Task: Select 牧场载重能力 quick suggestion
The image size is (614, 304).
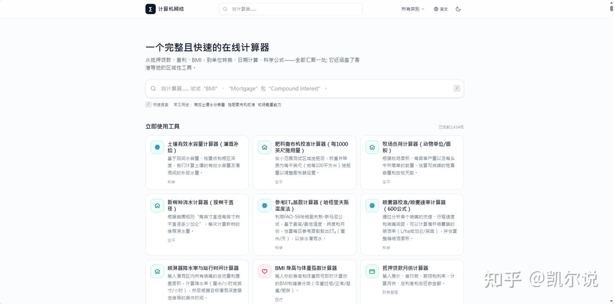Action: 269,105
